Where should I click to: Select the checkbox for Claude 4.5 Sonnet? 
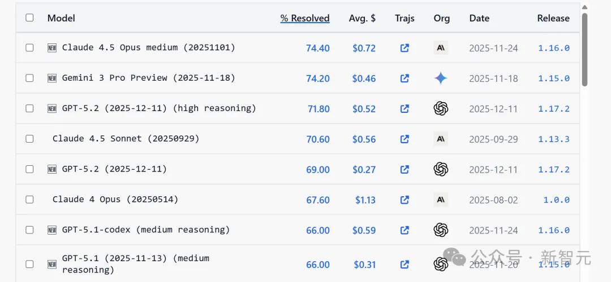point(29,139)
